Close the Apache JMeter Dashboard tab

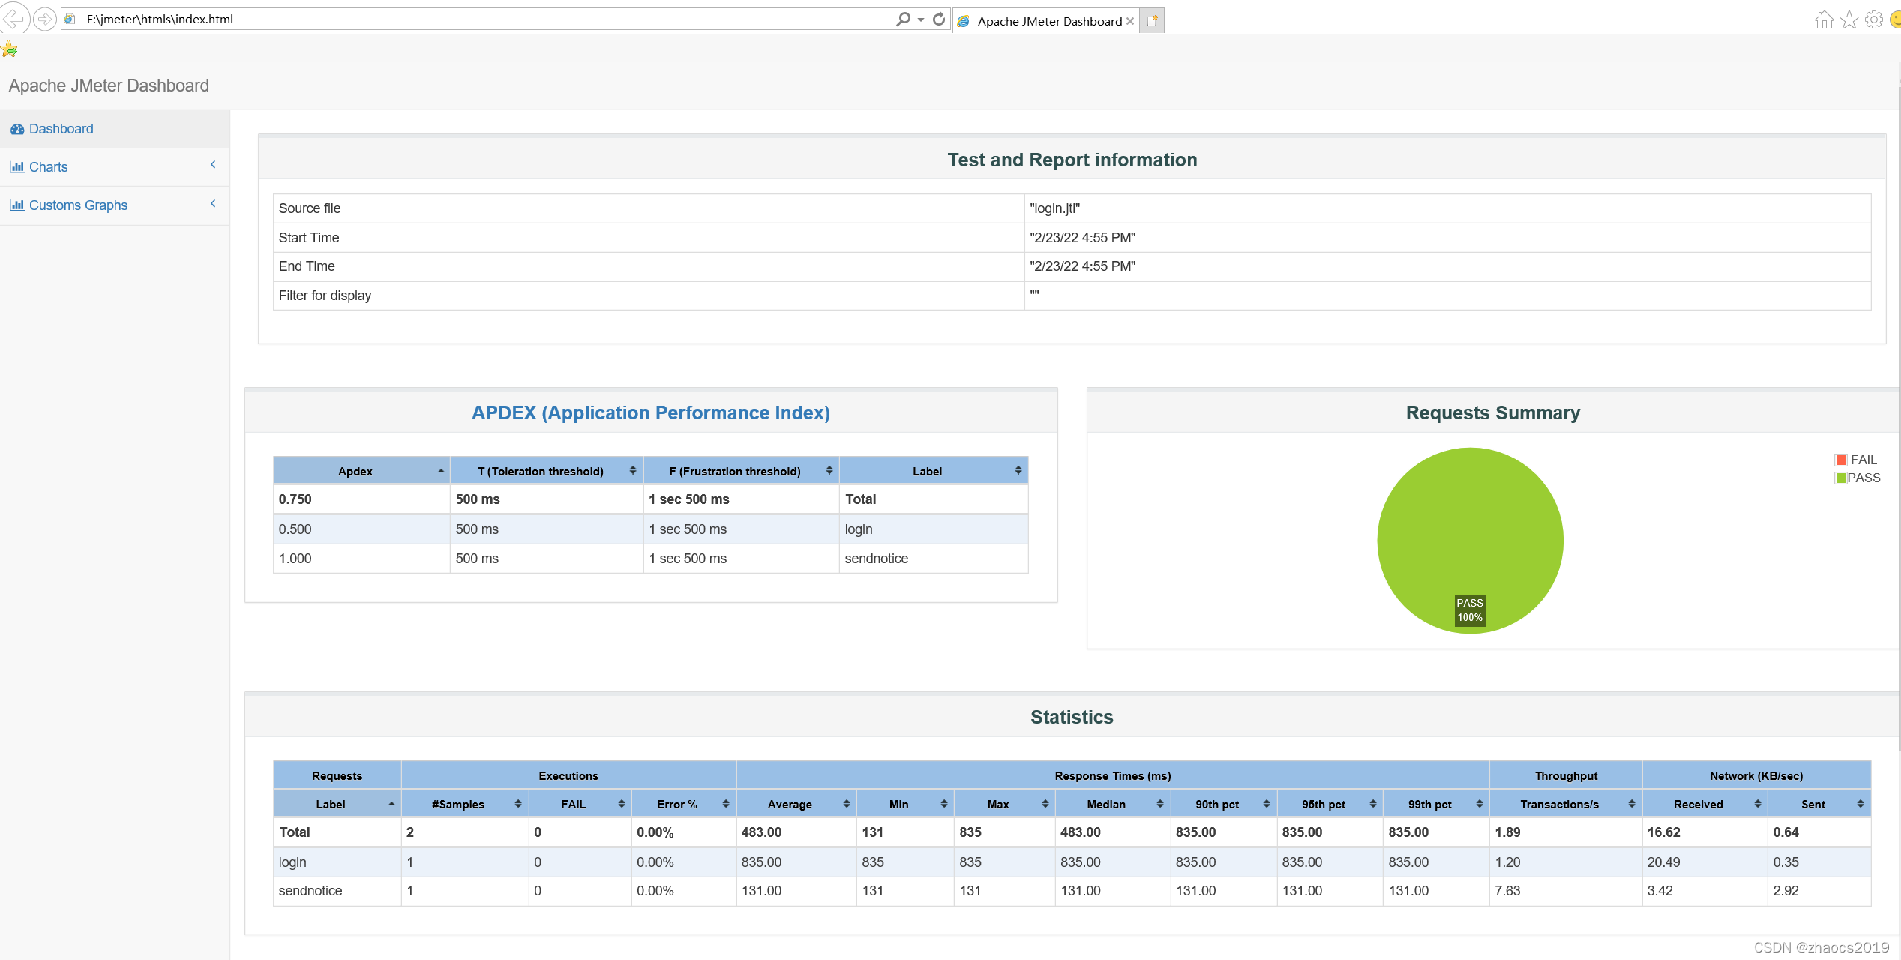tap(1130, 21)
